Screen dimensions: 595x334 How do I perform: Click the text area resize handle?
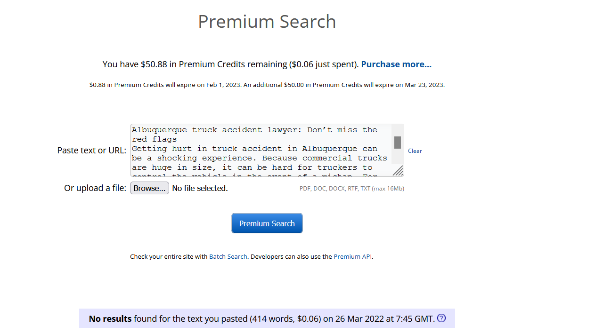pyautogui.click(x=398, y=171)
